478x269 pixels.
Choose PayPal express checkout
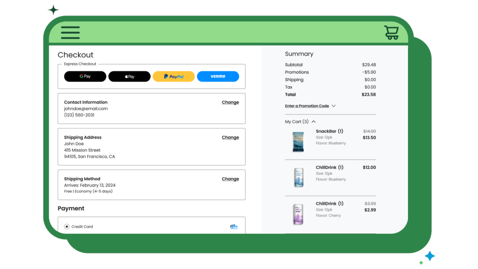(x=174, y=77)
